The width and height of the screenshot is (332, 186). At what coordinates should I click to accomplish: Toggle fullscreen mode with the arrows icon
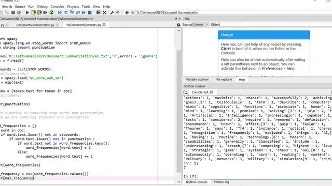[x=104, y=12]
